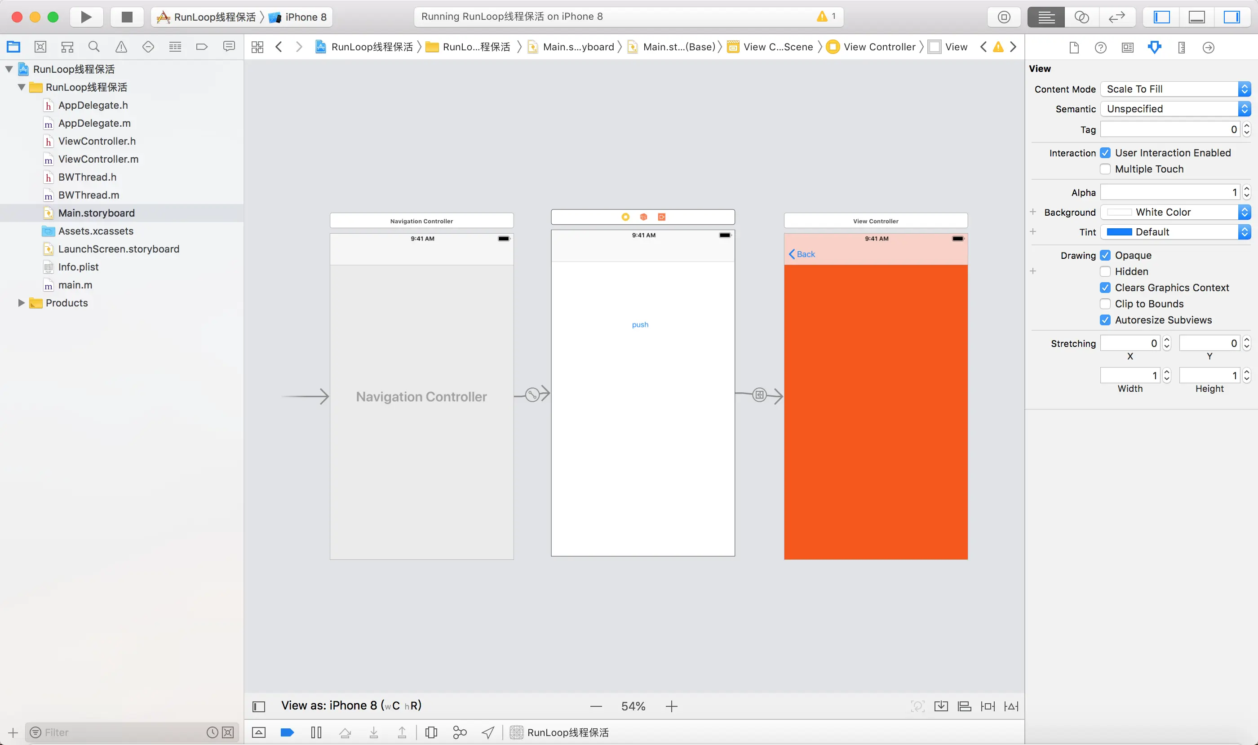The image size is (1258, 745).
Task: Click the Debug View Hierarchy icon
Action: point(431,732)
